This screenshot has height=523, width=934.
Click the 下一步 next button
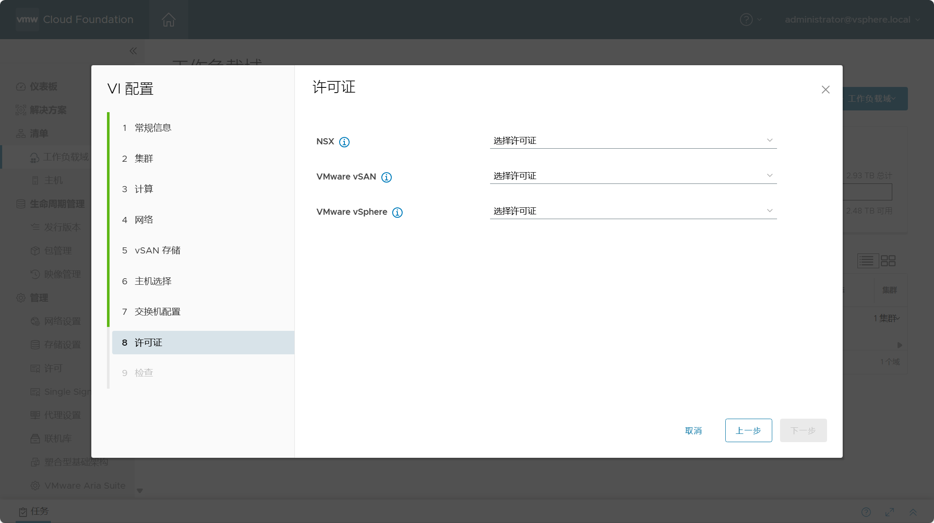[x=803, y=430]
